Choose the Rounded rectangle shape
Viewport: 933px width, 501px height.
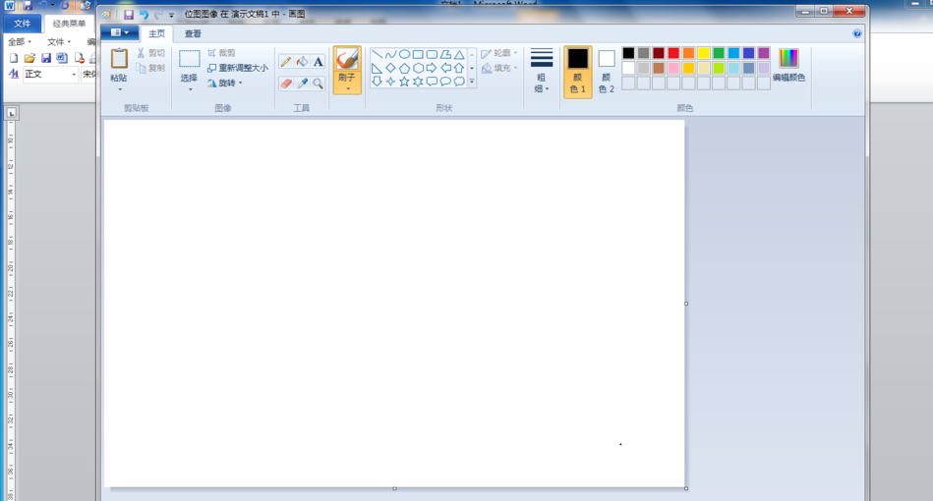point(432,54)
